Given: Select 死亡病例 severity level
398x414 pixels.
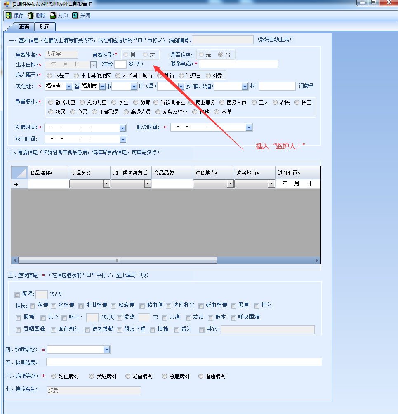Looking at the screenshot, I should point(54,376).
